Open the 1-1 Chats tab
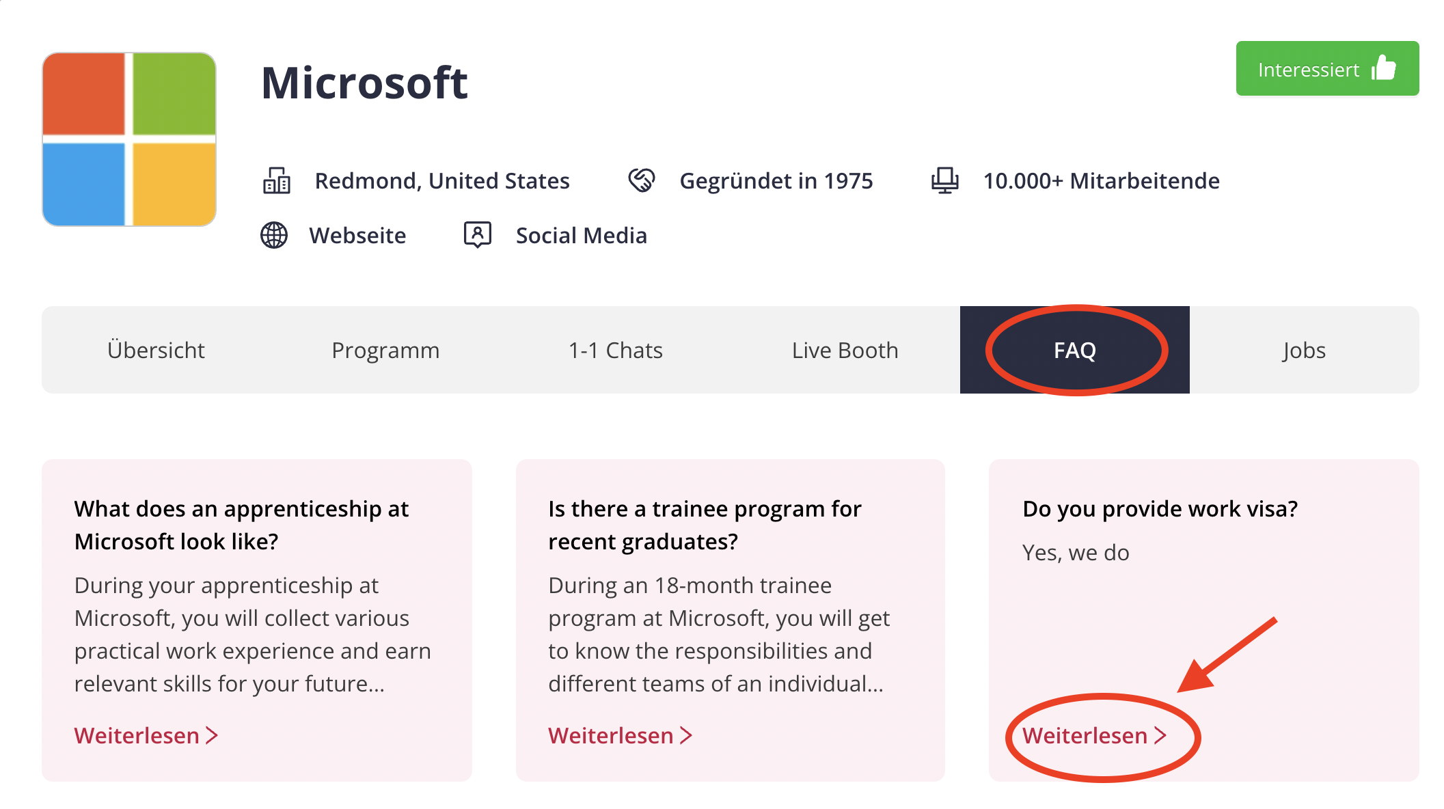1444x809 pixels. click(616, 350)
